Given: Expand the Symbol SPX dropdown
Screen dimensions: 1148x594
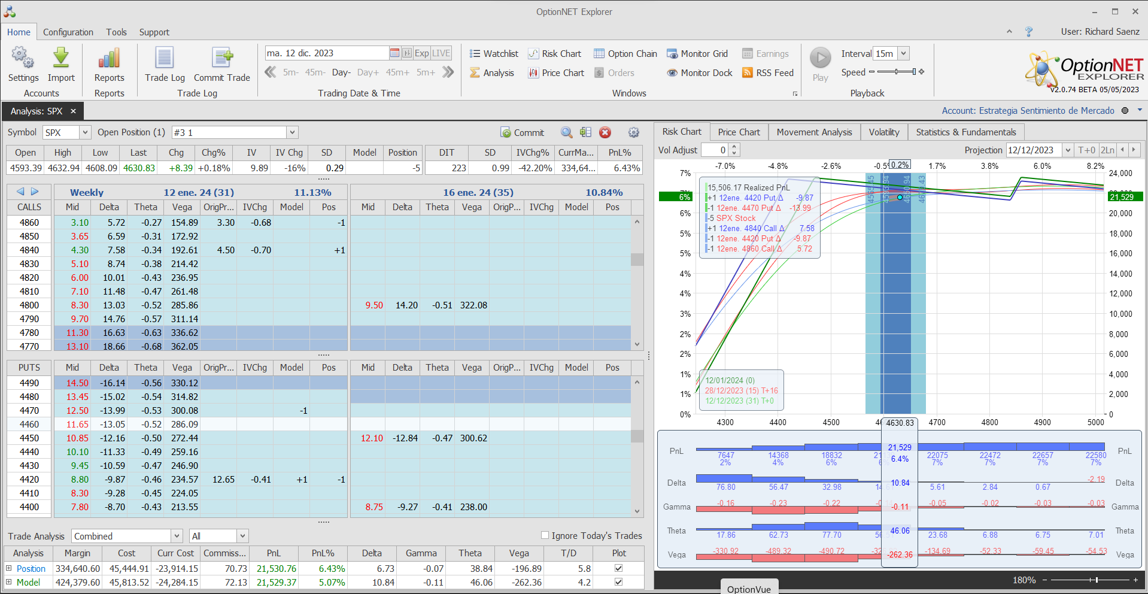Looking at the screenshot, I should point(85,132).
